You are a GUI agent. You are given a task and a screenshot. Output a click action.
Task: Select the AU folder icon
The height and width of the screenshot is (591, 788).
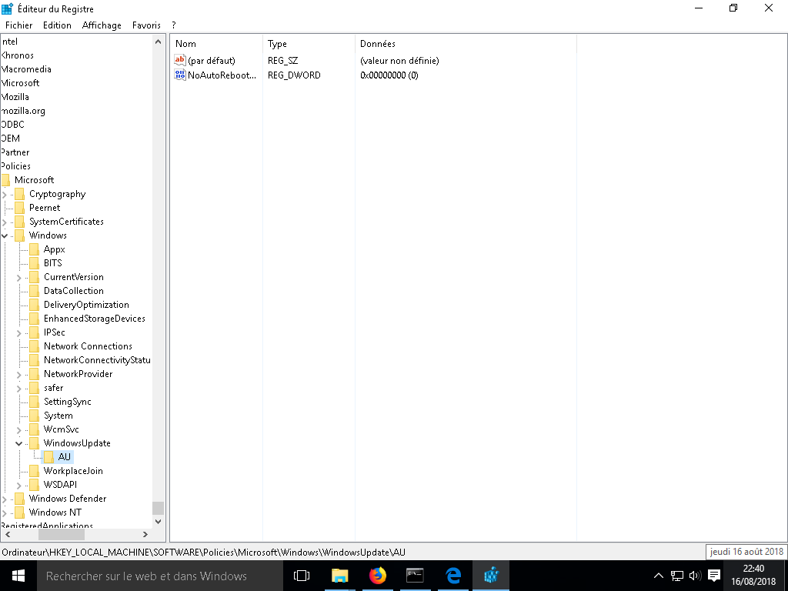click(48, 457)
